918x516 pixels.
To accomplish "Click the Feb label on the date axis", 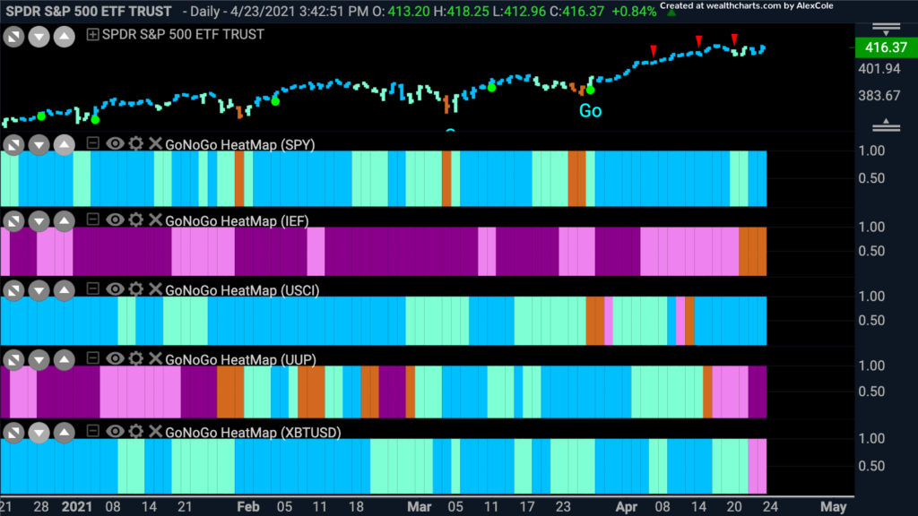I will [248, 507].
